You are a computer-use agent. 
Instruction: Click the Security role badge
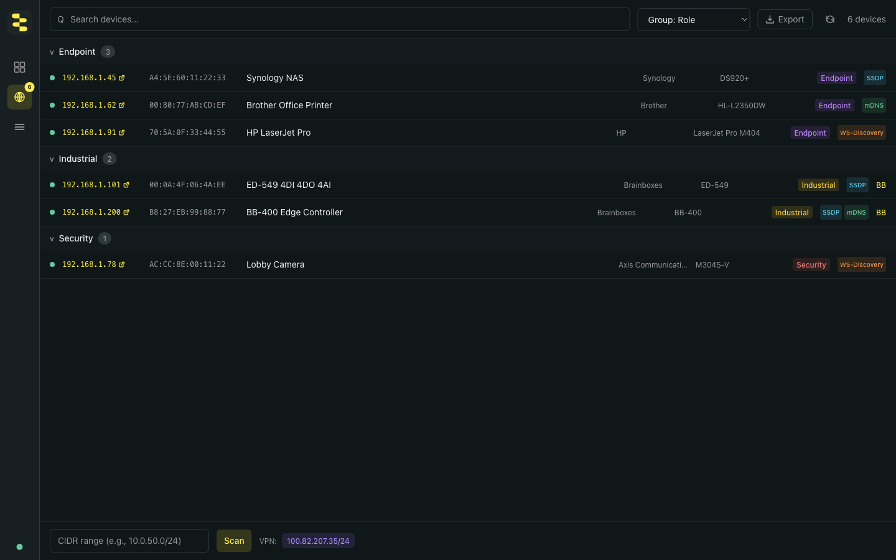point(811,264)
